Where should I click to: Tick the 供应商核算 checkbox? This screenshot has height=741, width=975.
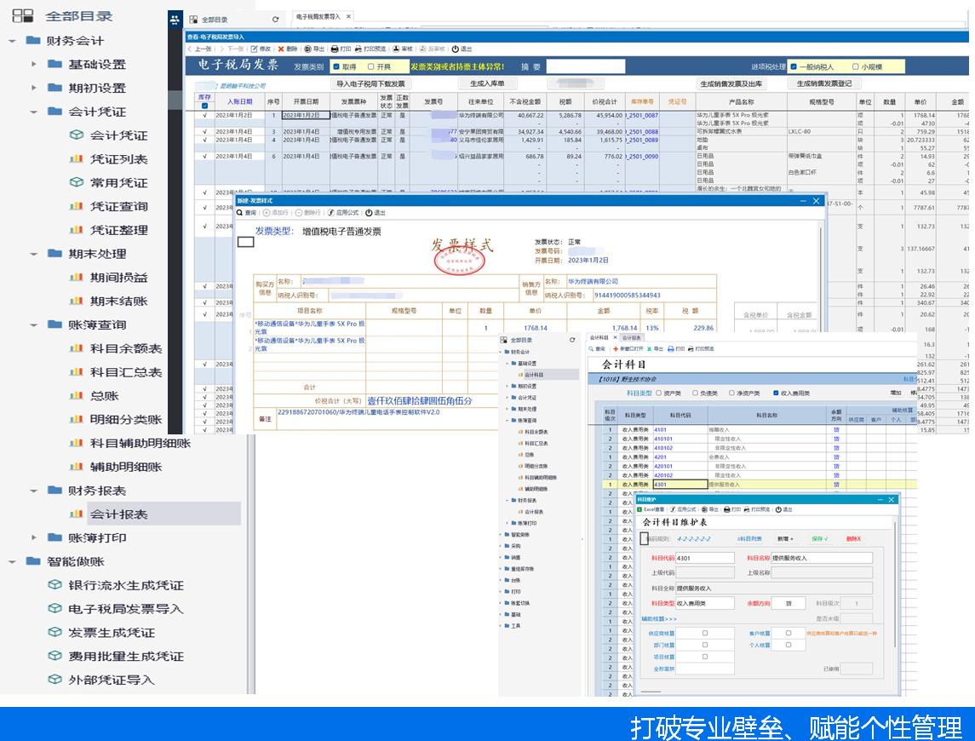(x=704, y=634)
